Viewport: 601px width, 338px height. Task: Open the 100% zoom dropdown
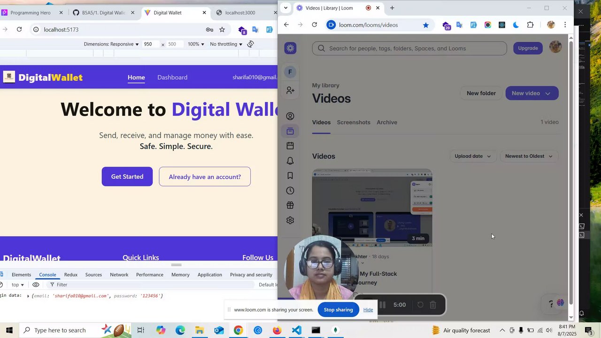(x=196, y=44)
